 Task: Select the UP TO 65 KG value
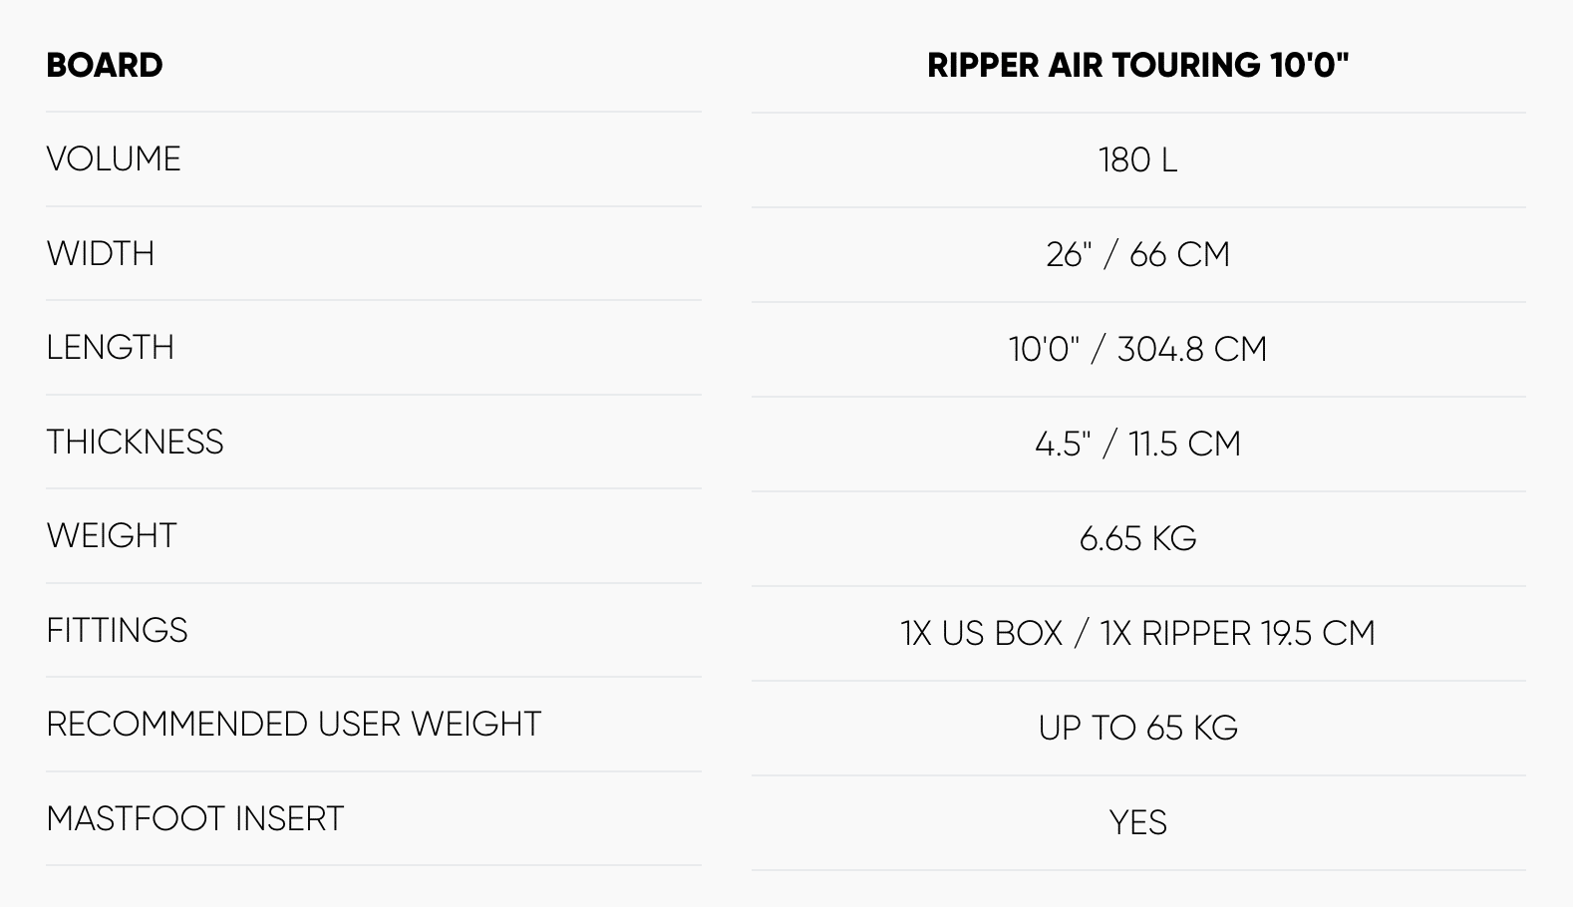1137,728
